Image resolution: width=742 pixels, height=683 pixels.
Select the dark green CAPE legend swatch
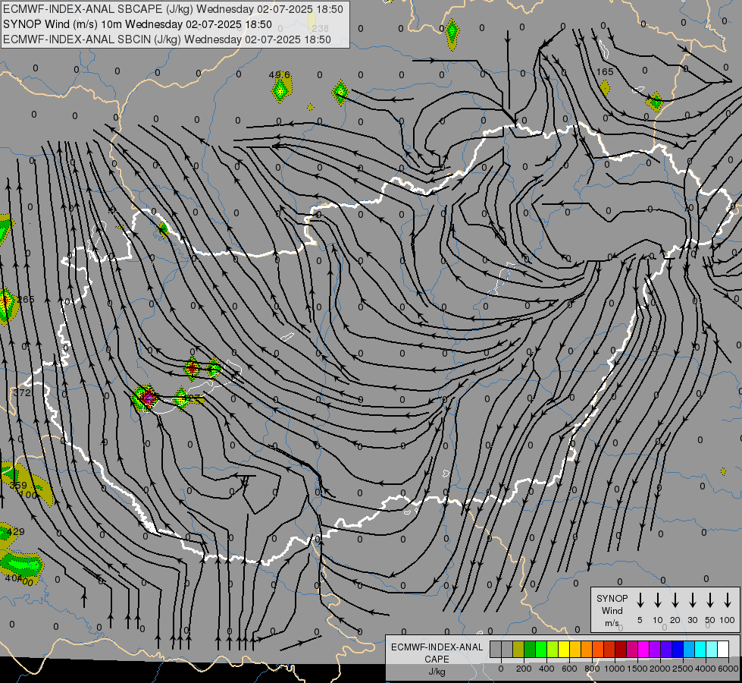coord(530,649)
